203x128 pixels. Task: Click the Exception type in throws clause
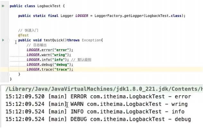point(91,40)
